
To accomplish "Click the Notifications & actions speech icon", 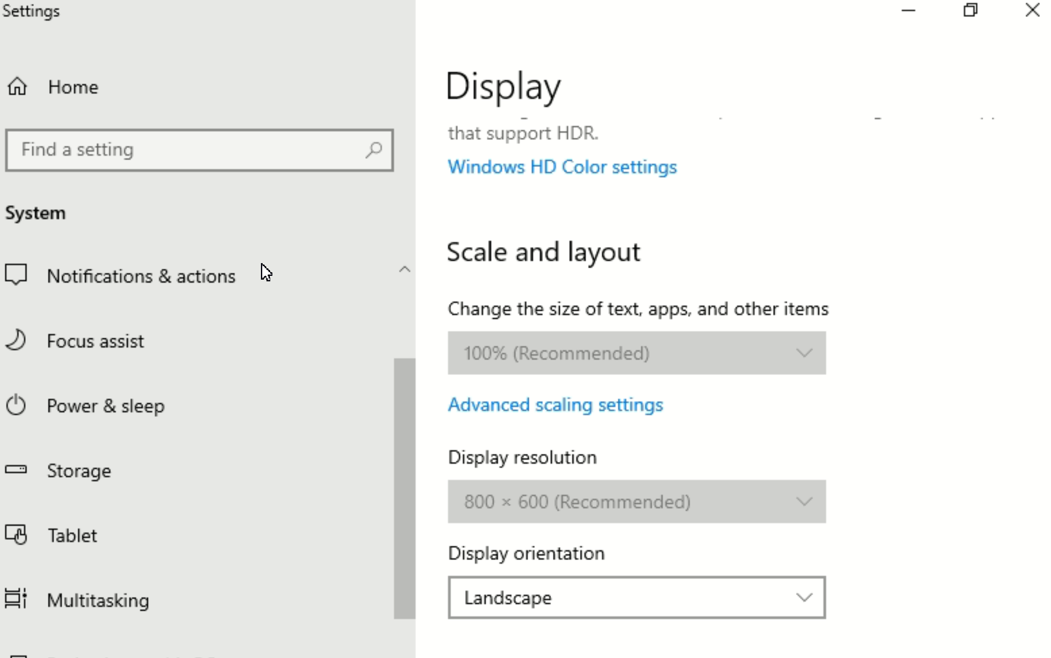I will point(16,275).
